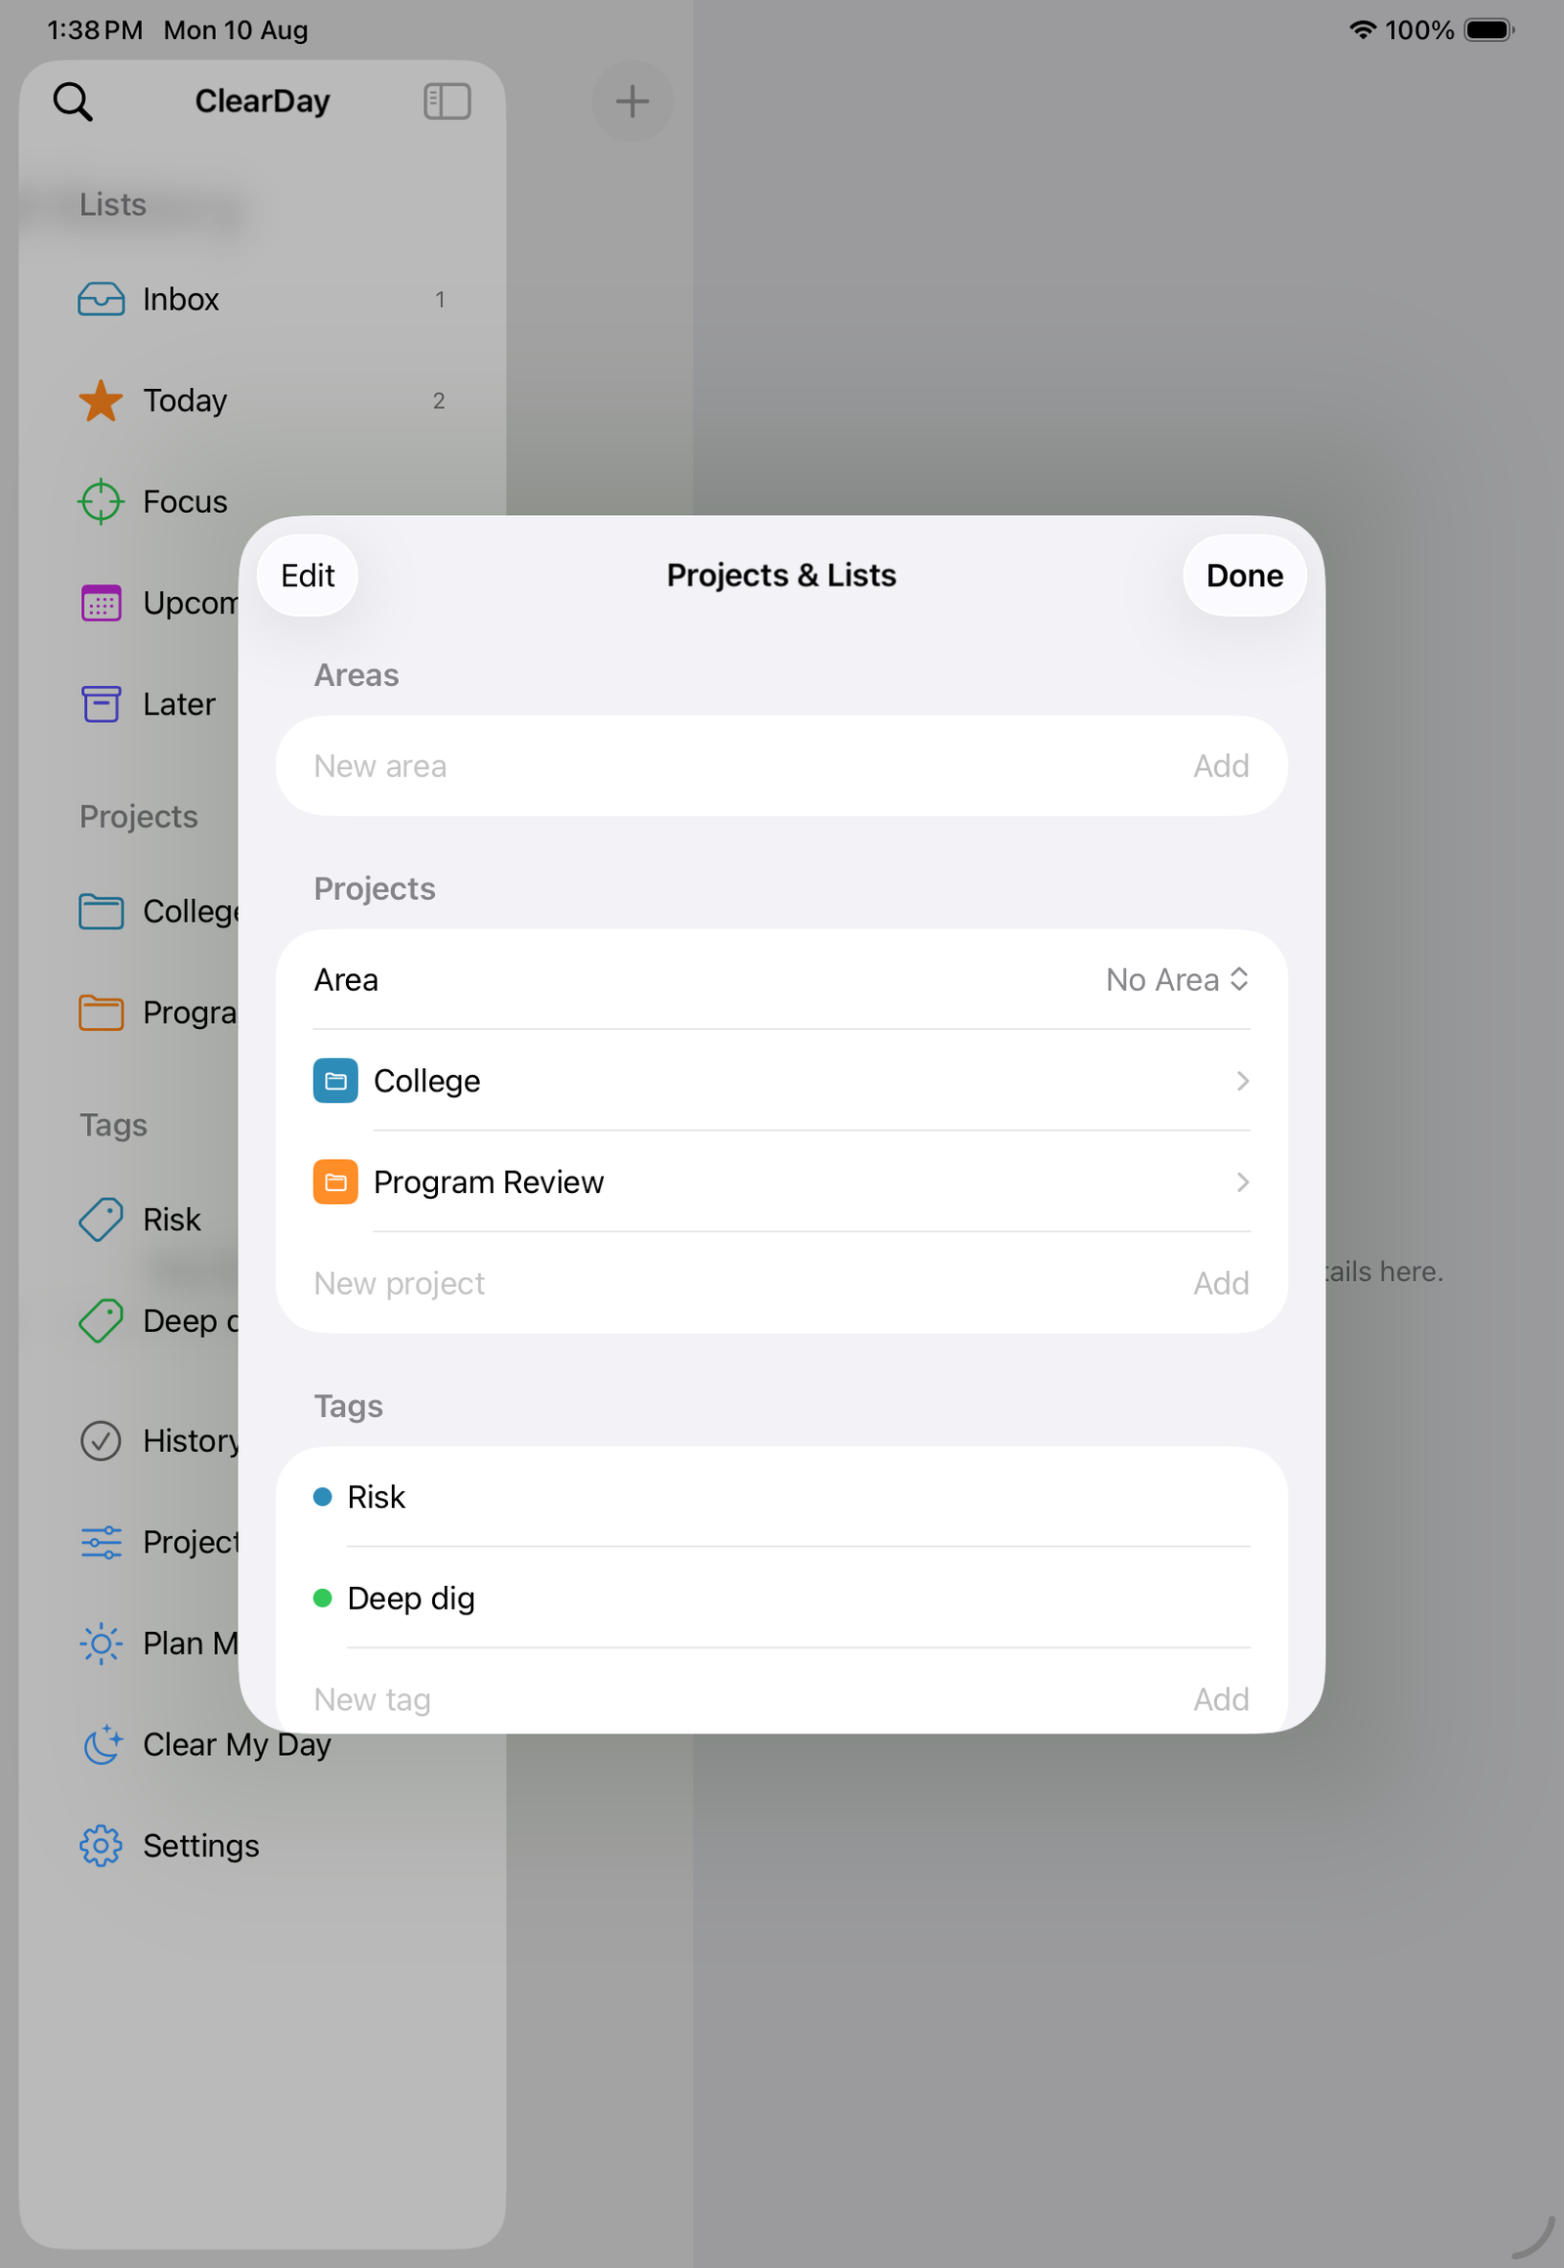Image resolution: width=1564 pixels, height=2268 pixels.
Task: Click Add beside New project field
Action: (x=1221, y=1283)
